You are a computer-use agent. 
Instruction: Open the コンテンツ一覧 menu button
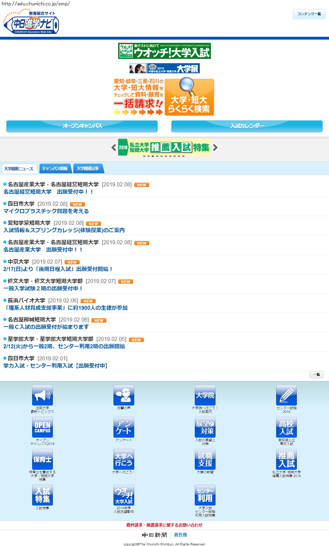point(309,14)
